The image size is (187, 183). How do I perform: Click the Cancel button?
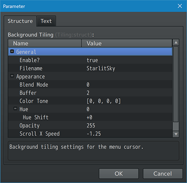coord(163,174)
